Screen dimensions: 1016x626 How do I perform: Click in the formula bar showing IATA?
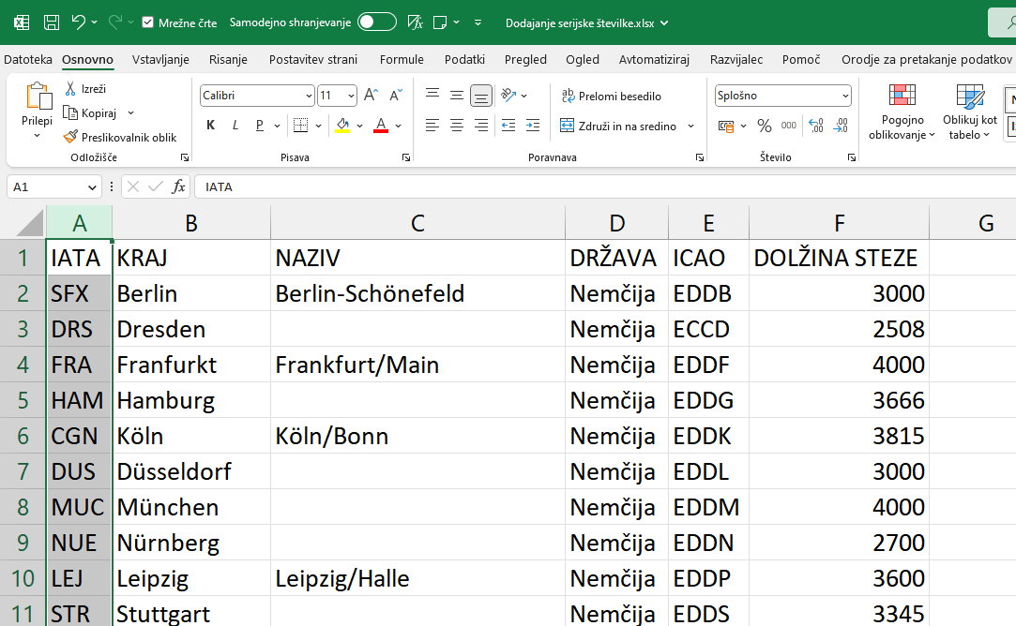pos(604,187)
